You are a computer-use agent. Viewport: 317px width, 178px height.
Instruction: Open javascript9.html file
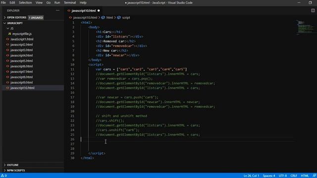point(21,83)
